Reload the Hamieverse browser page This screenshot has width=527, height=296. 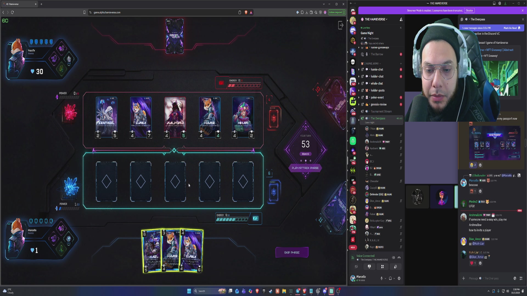(12, 12)
